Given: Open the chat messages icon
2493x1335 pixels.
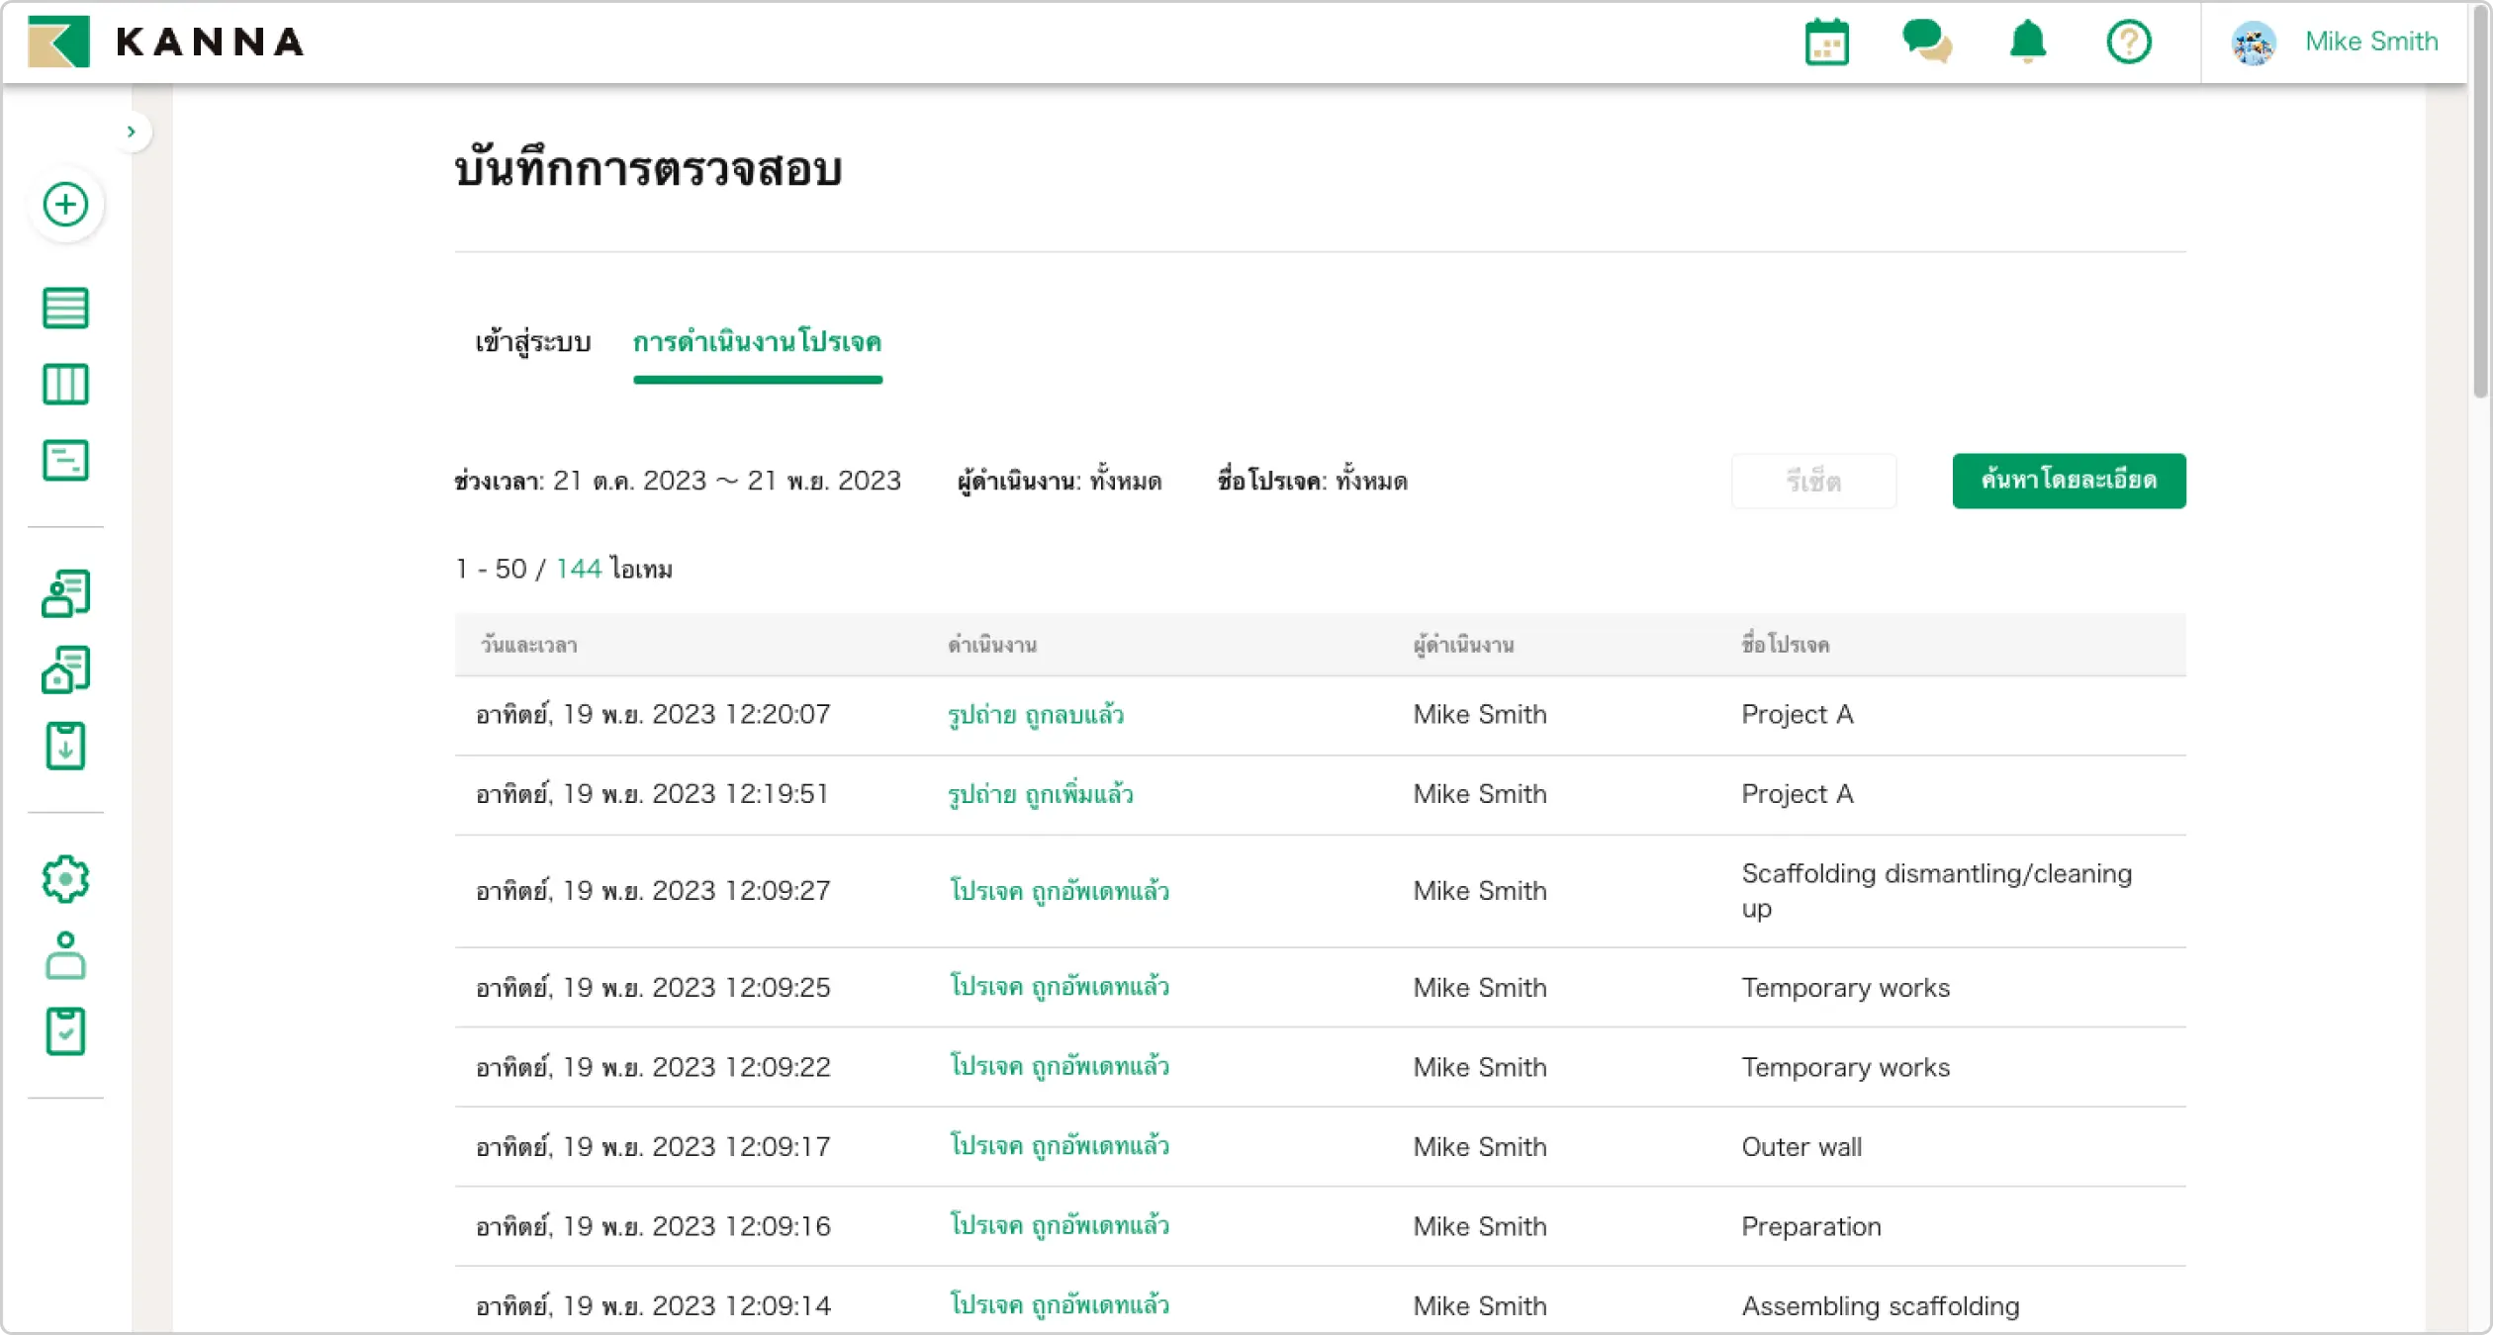Looking at the screenshot, I should (x=1926, y=42).
